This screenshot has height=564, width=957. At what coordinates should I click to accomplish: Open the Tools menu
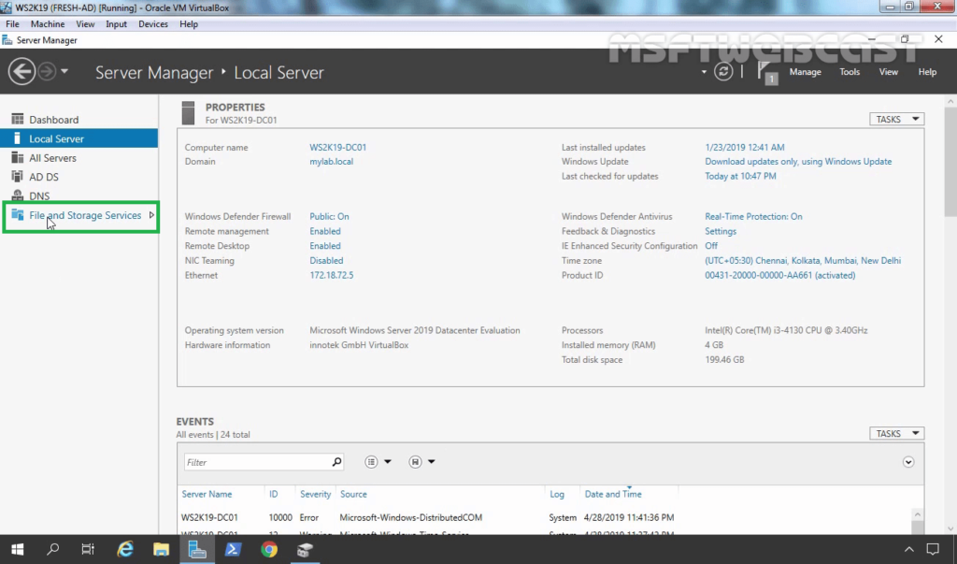tap(849, 72)
